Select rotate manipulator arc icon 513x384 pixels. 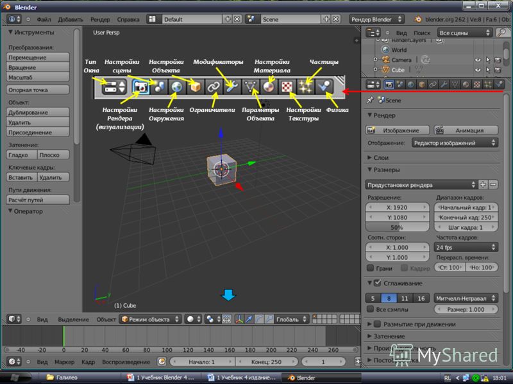coord(259,319)
